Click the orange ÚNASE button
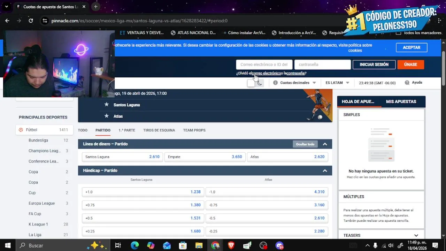Screen dimensions: 446x251 coord(410,64)
